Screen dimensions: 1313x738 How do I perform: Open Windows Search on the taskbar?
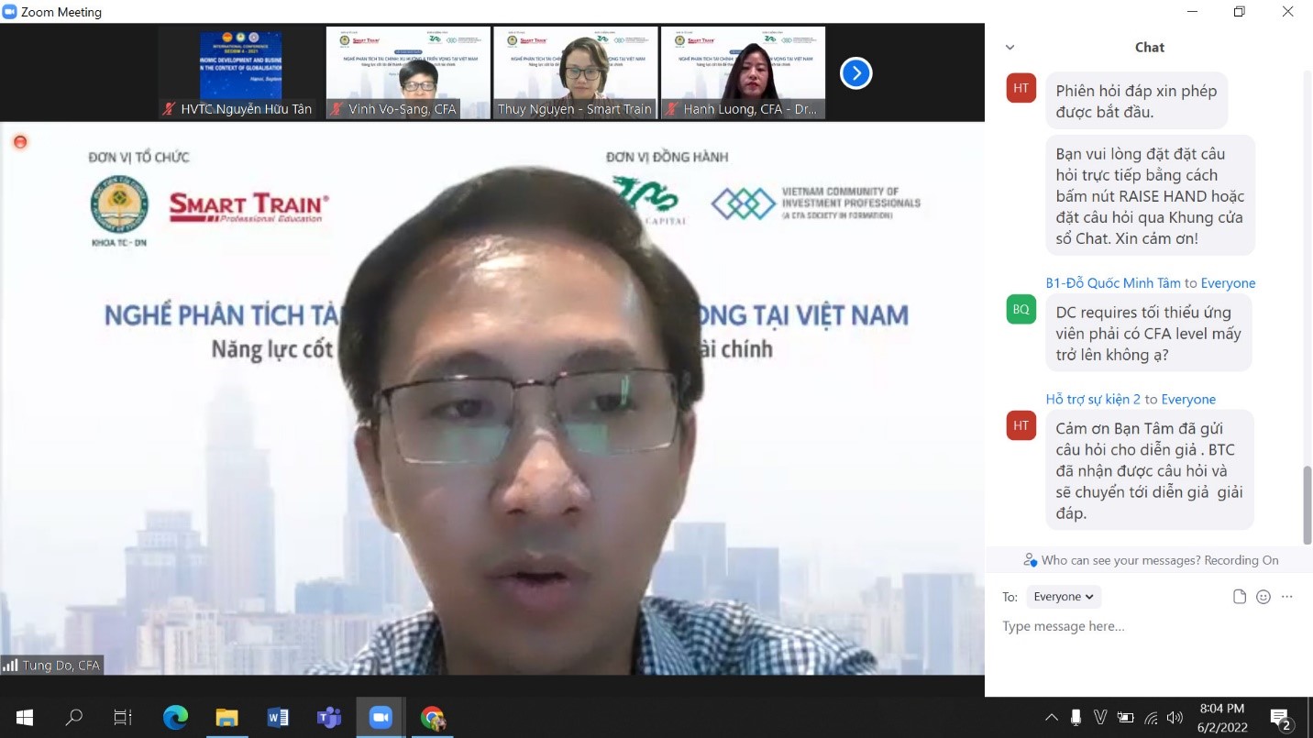pos(75,717)
